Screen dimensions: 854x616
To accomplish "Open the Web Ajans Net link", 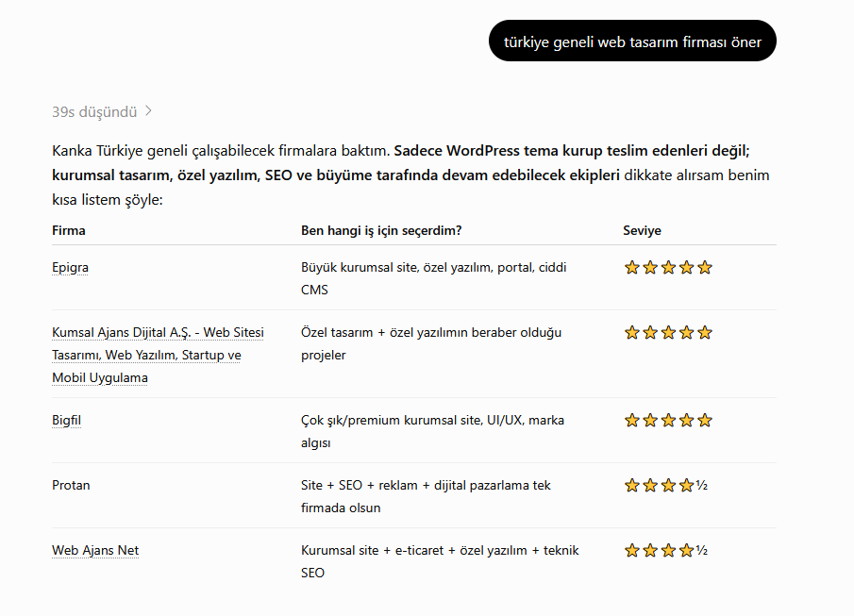I will [x=95, y=550].
